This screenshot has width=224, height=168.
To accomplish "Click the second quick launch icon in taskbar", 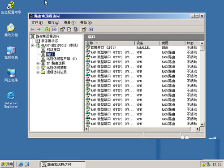I will [x=27, y=164].
